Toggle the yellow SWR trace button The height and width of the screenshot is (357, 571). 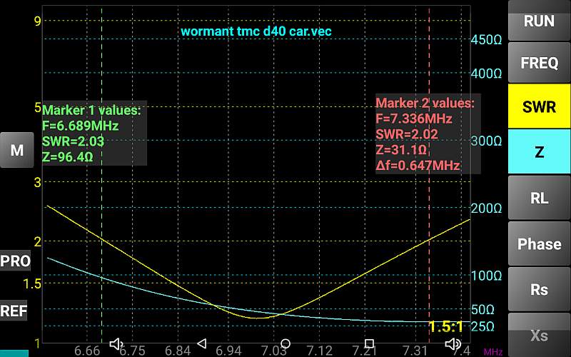[x=539, y=107]
